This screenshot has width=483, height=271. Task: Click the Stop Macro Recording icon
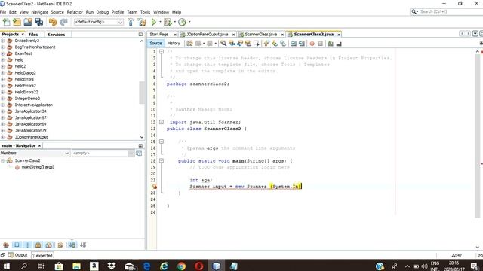(x=320, y=44)
